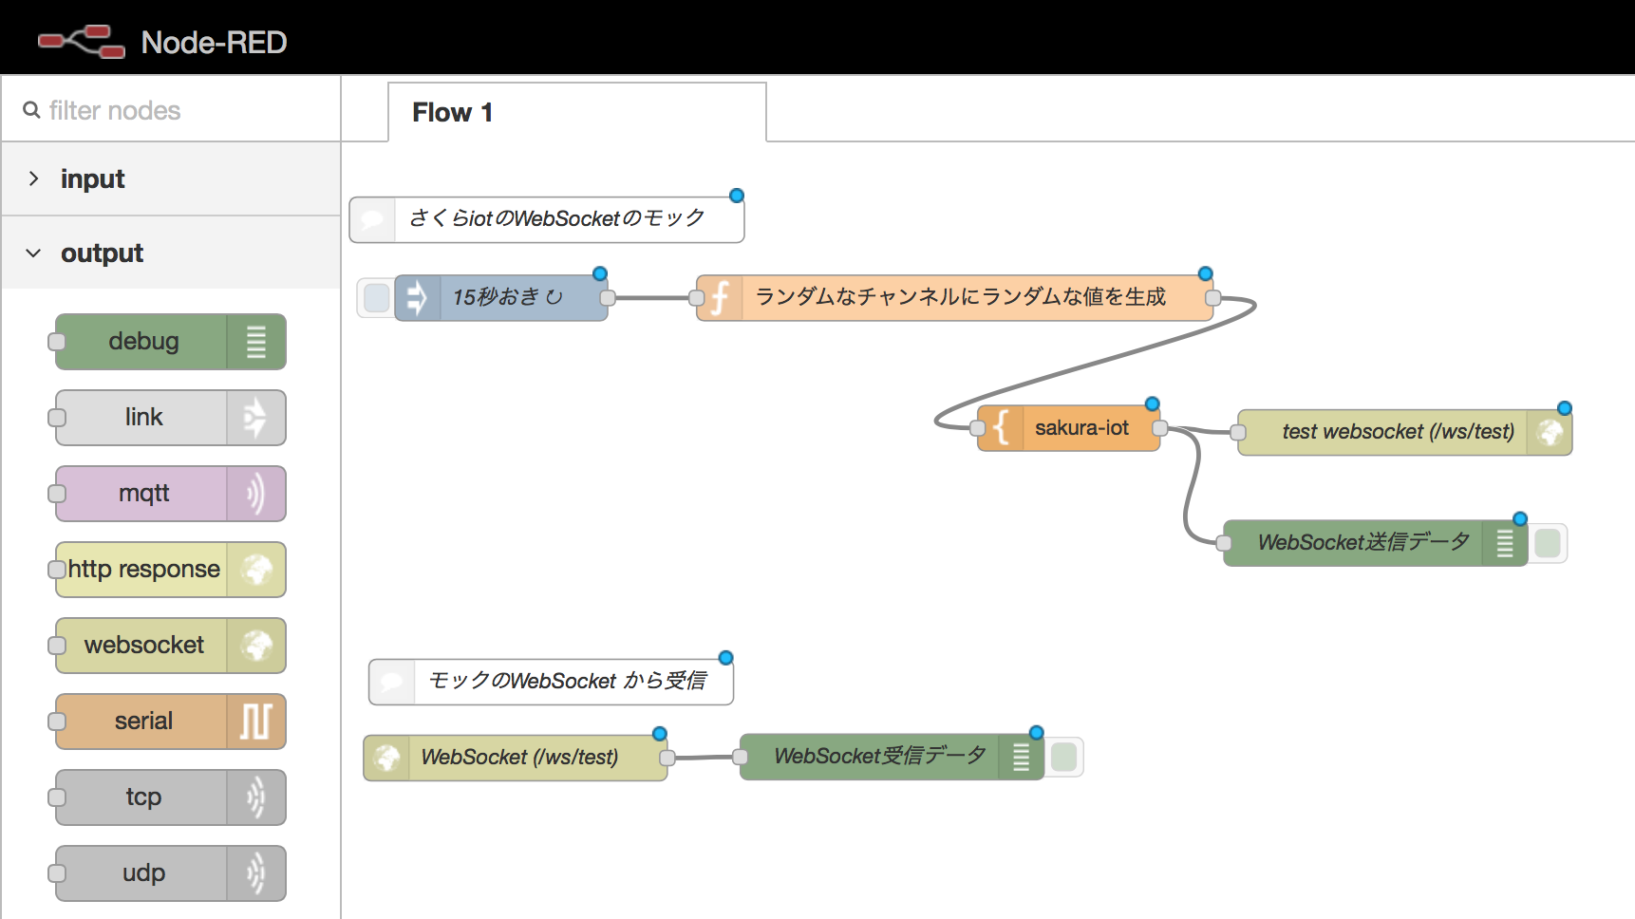The height and width of the screenshot is (919, 1635).
Task: Click the udp palette node icon
Action: pos(256,873)
